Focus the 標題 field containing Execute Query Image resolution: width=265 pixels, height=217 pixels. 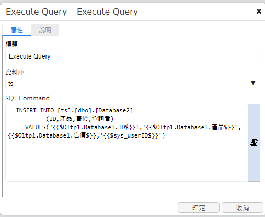click(133, 56)
